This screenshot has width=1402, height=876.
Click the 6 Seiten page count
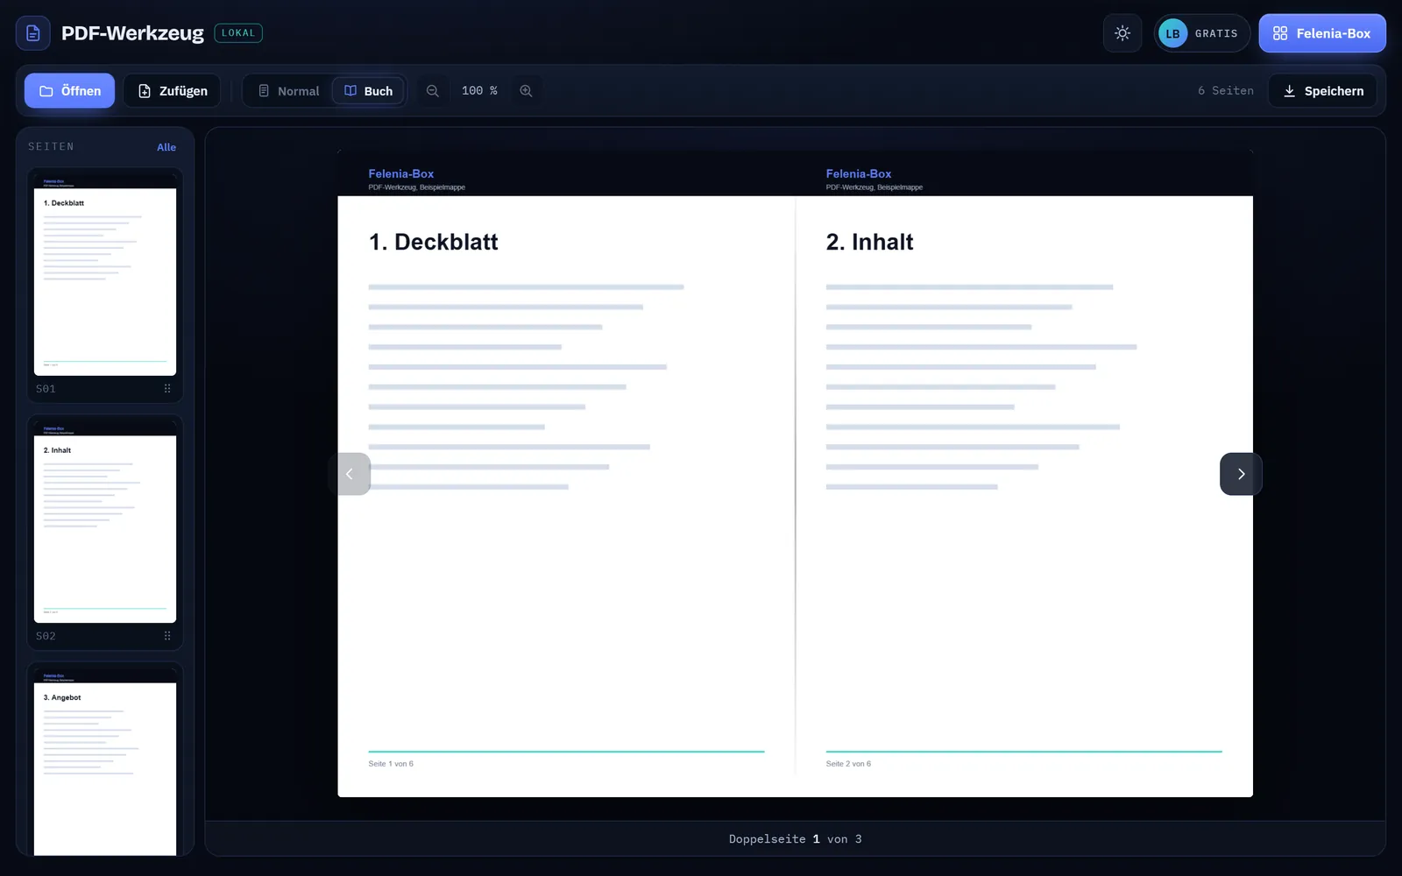click(1225, 90)
